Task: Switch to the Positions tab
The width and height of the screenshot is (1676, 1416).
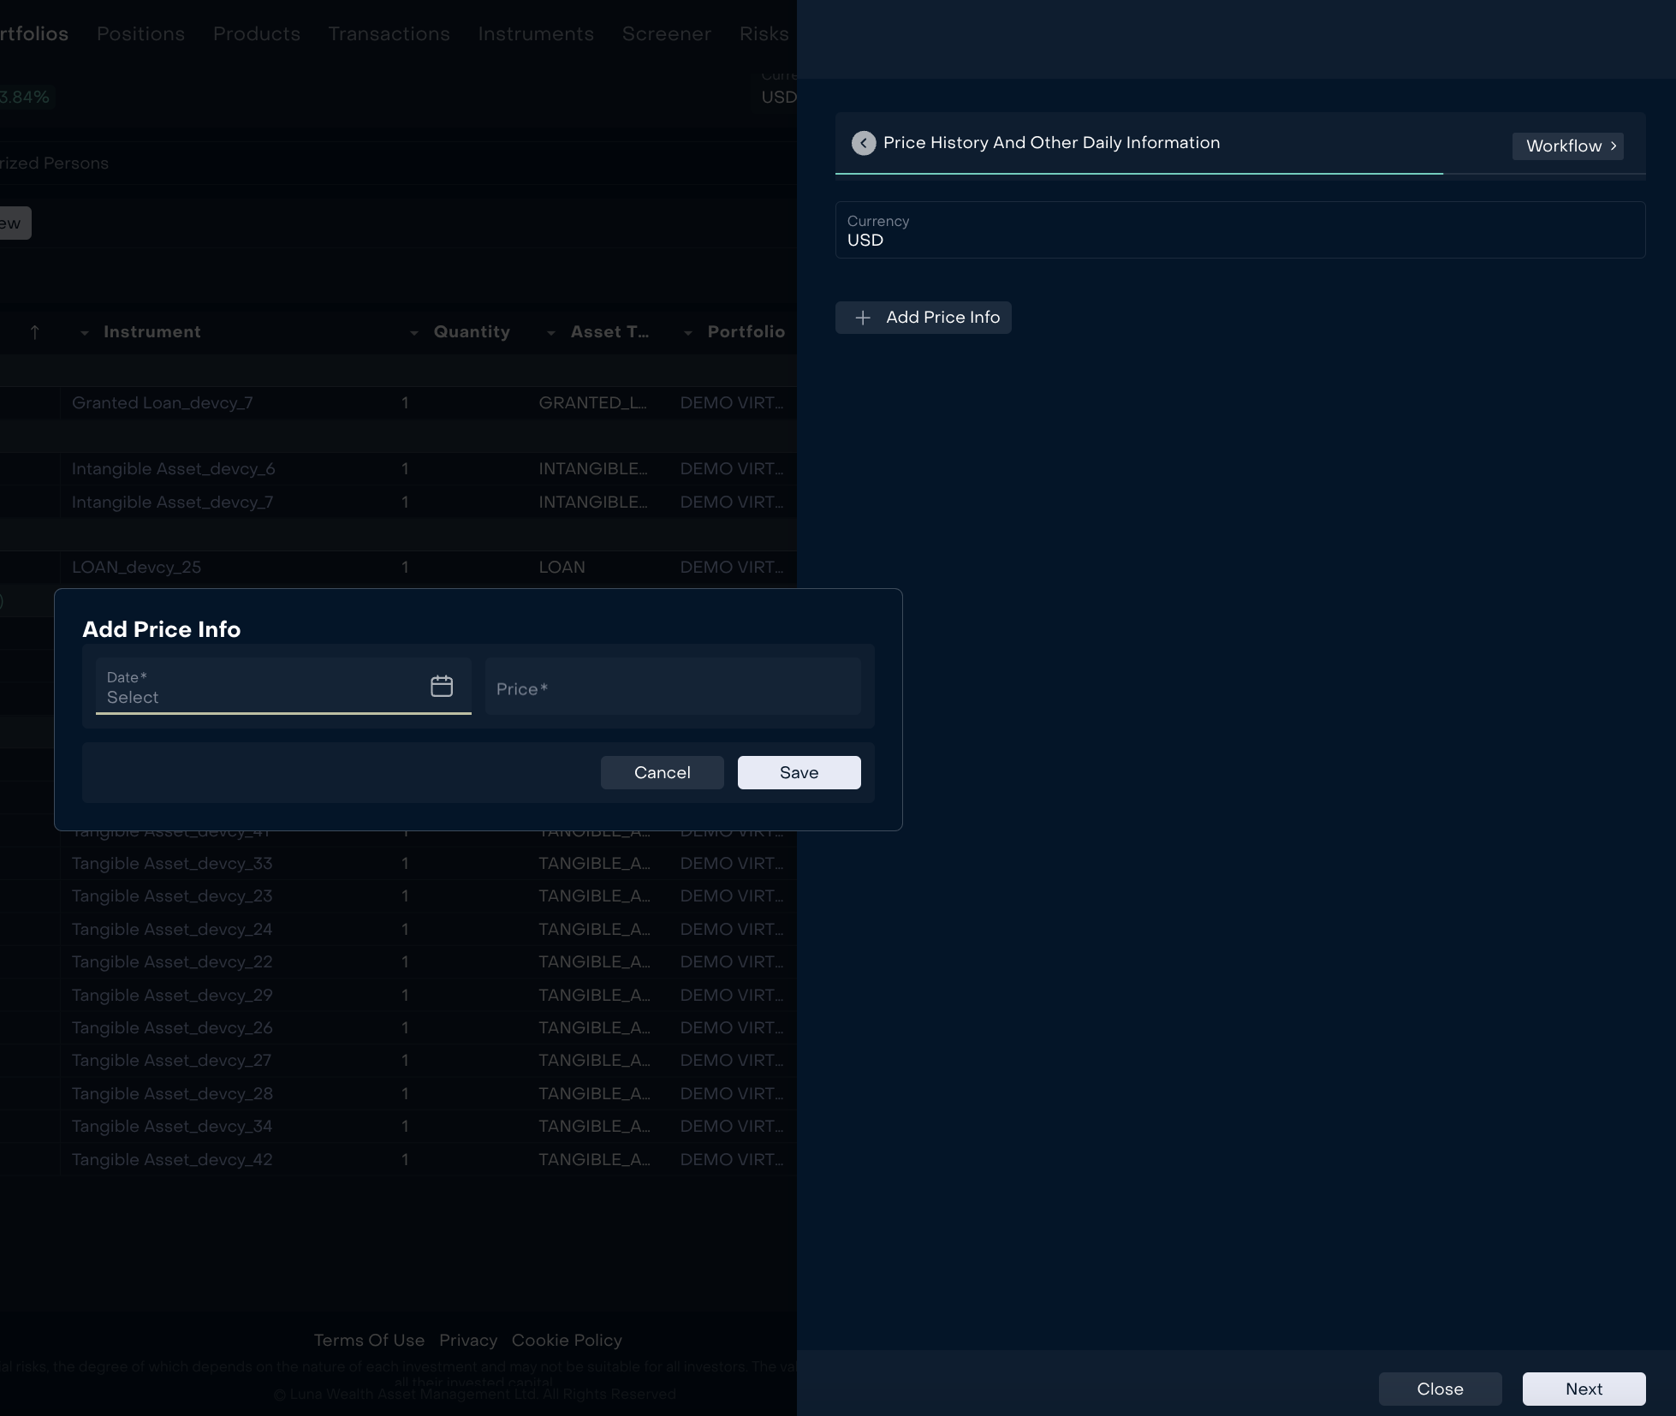Action: [140, 33]
